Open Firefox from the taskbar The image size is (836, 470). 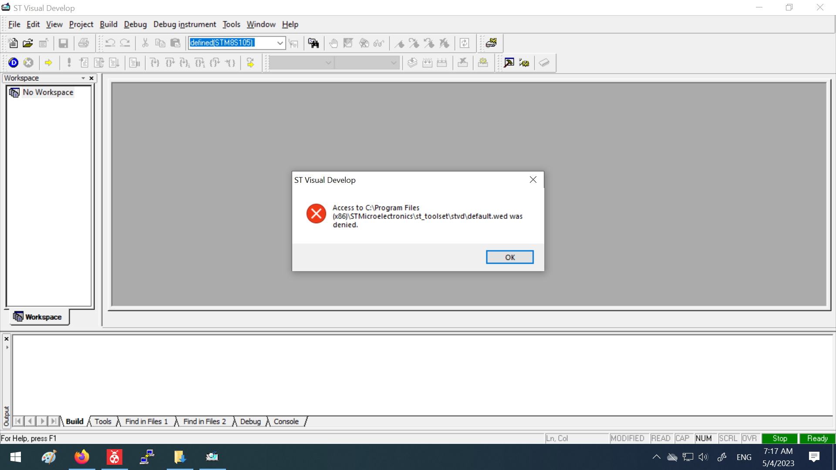point(82,457)
